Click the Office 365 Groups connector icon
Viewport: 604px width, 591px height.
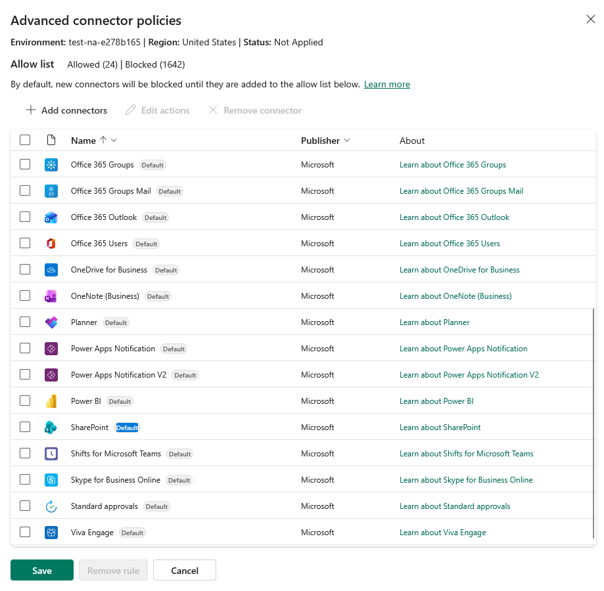(x=51, y=165)
